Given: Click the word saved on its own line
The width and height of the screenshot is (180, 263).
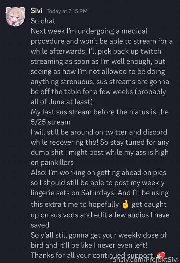Looking at the screenshot, I should click(40, 225).
